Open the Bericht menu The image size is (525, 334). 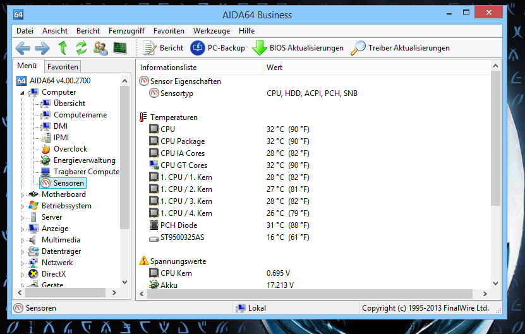click(88, 31)
